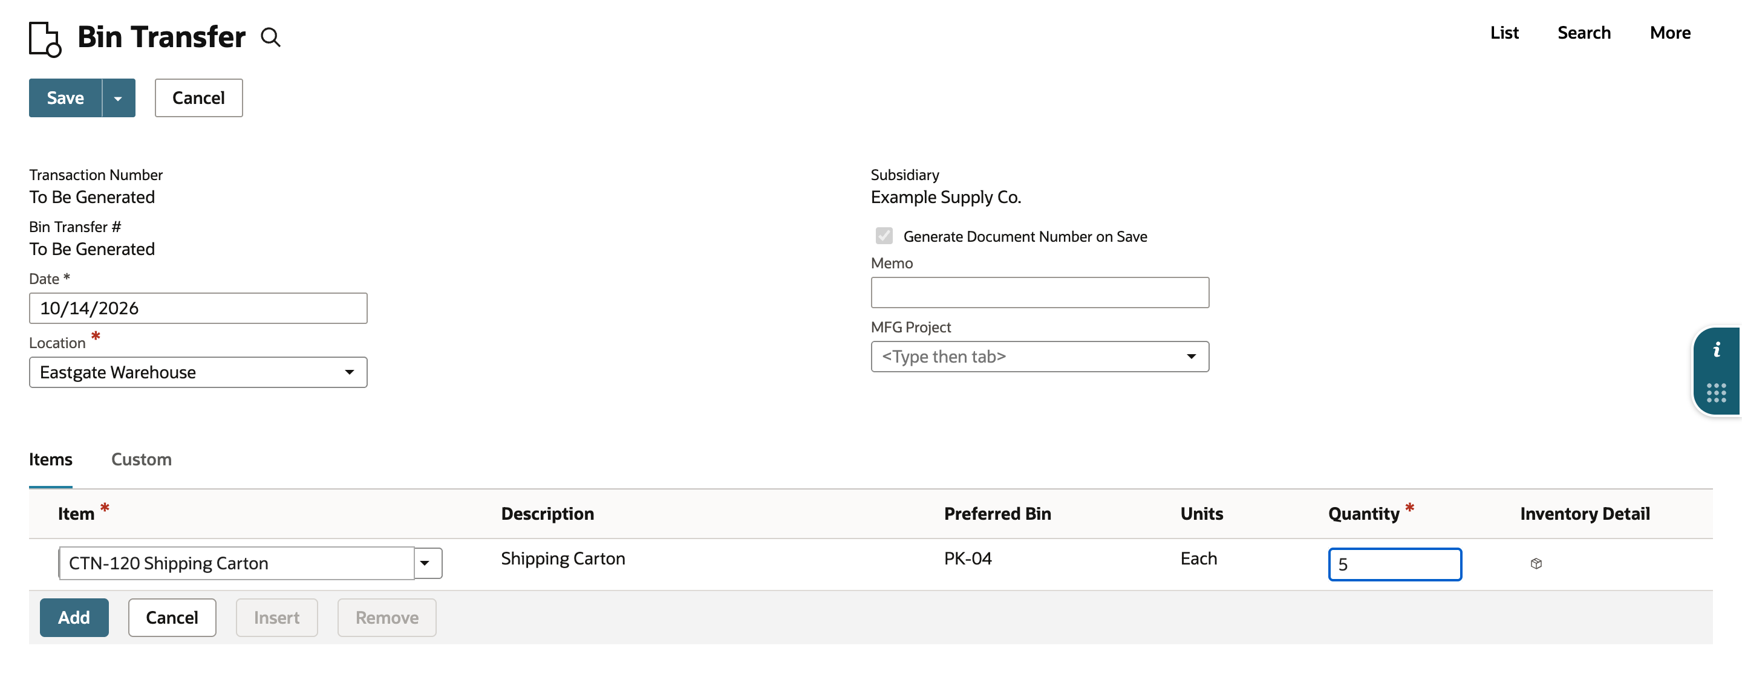Image resolution: width=1742 pixels, height=689 pixels.
Task: Click Add to add the item line
Action: click(74, 618)
